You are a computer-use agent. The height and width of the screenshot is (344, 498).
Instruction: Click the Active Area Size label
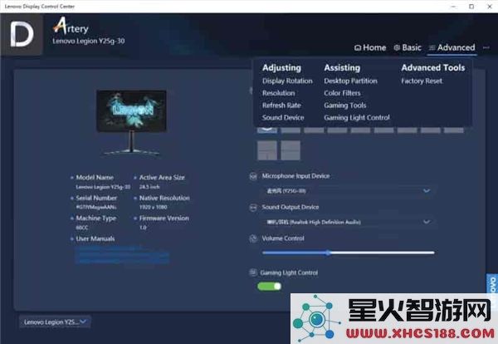coord(162,178)
